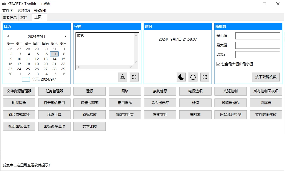Switch to the 欢迎 tab
The height and width of the screenshot is (172, 285).
click(24, 17)
